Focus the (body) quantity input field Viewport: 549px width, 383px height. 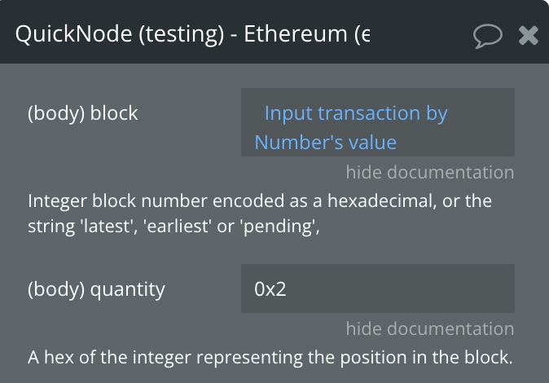pos(378,288)
